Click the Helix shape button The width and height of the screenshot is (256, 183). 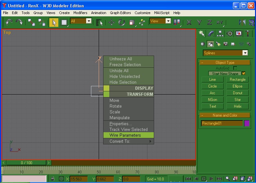[237, 106]
